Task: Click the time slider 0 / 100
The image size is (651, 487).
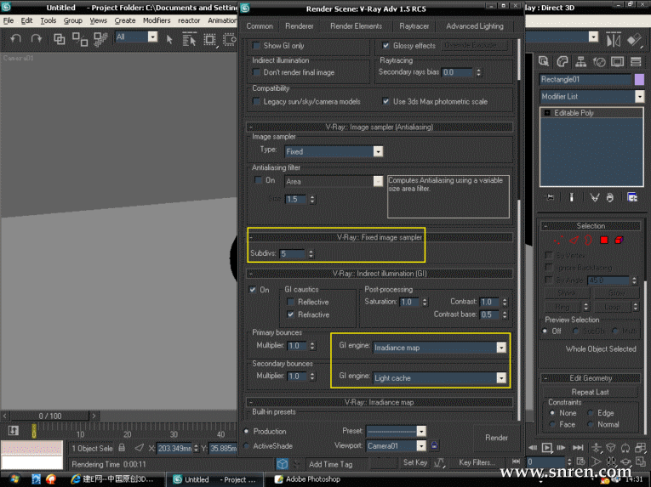Action: pos(50,416)
